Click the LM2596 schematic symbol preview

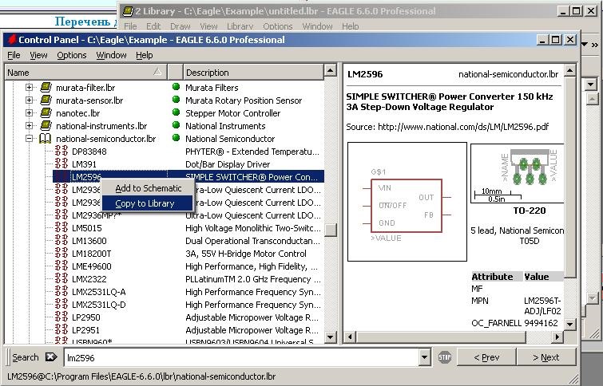[x=407, y=202]
